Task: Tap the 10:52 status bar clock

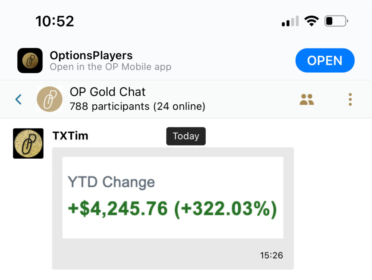Action: pyautogui.click(x=55, y=21)
